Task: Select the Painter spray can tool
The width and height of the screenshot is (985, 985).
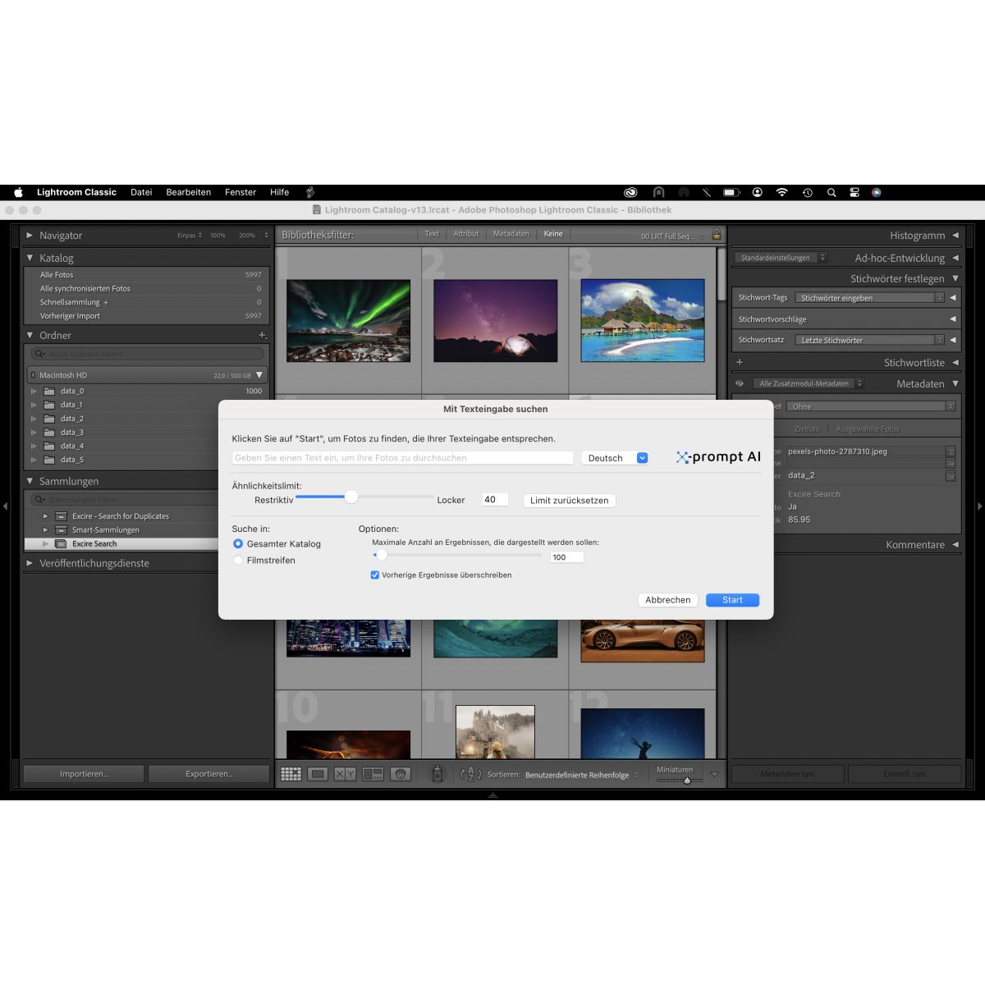Action: coord(438,773)
